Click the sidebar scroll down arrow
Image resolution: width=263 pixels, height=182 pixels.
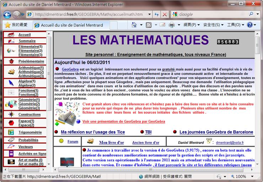coord(49,164)
